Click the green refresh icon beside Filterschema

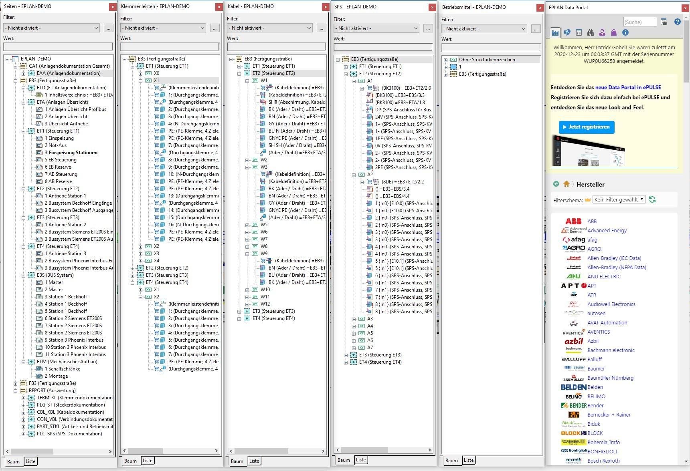point(652,199)
